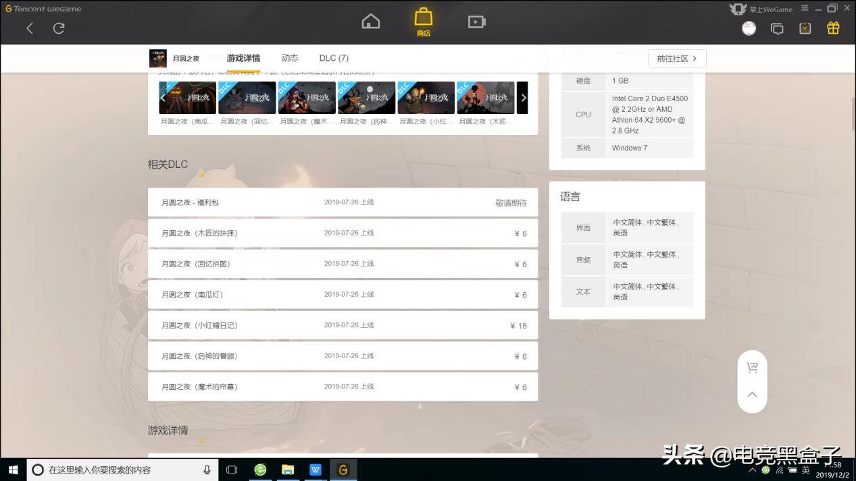Open the user avatar profile
The width and height of the screenshot is (856, 481).
click(749, 28)
